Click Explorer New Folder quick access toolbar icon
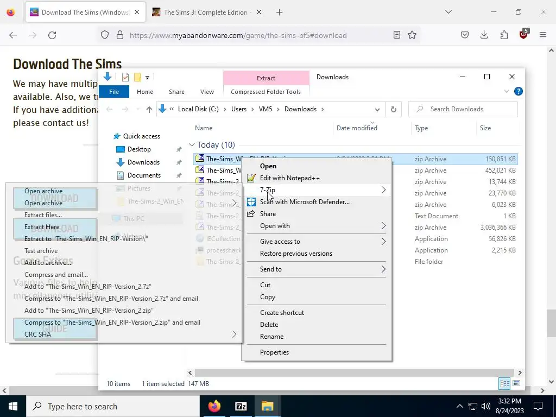The image size is (556, 417). pos(137,77)
